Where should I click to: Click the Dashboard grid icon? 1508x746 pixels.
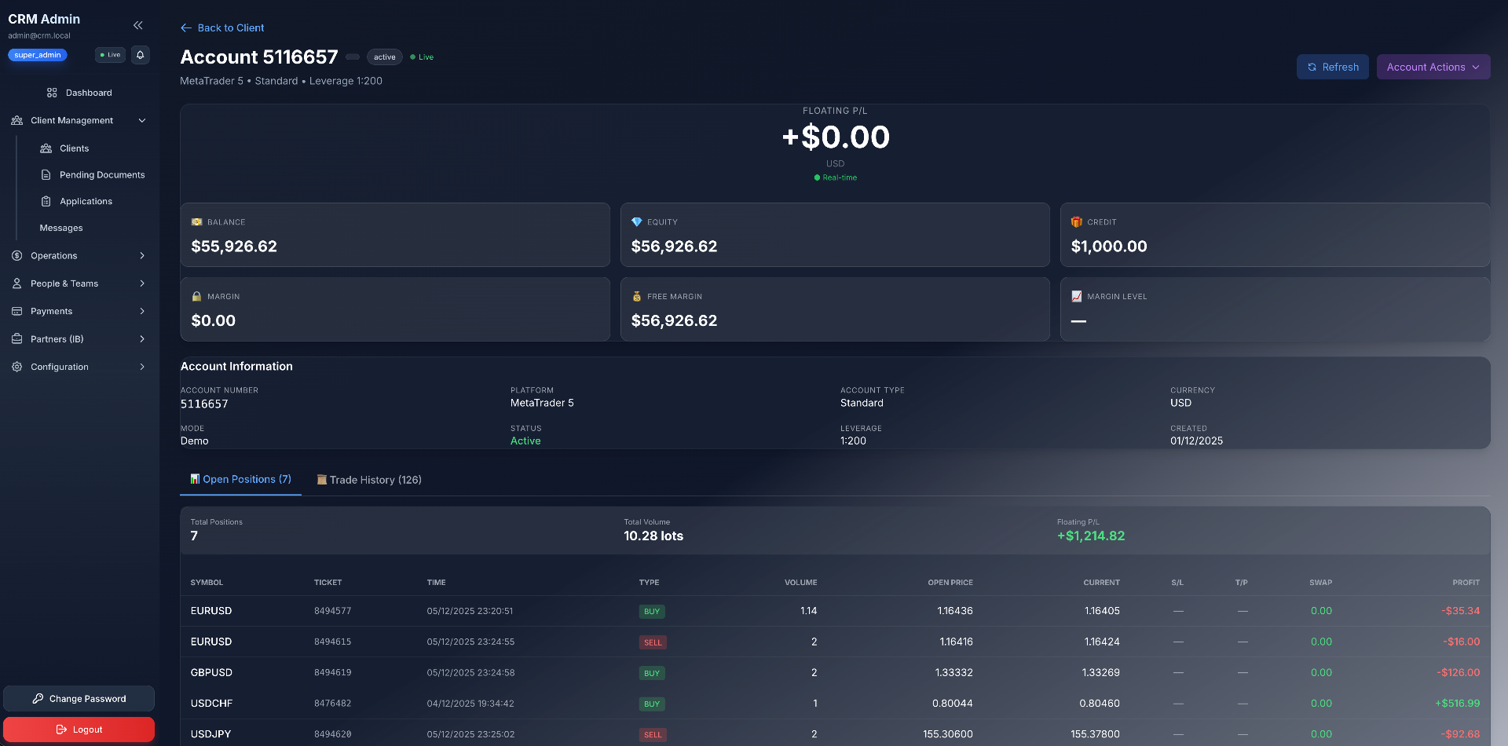[52, 93]
